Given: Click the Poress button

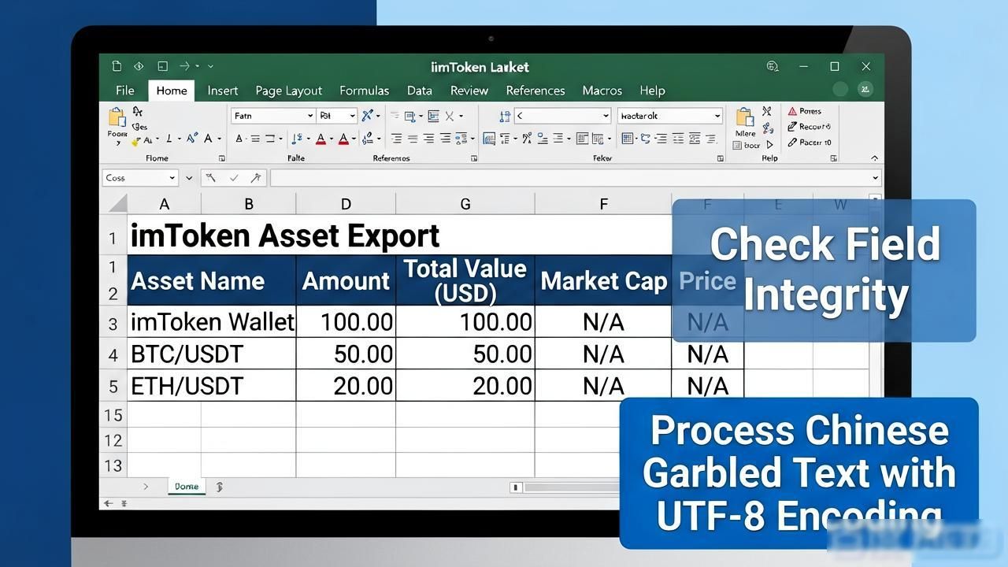Looking at the screenshot, I should pos(804,111).
